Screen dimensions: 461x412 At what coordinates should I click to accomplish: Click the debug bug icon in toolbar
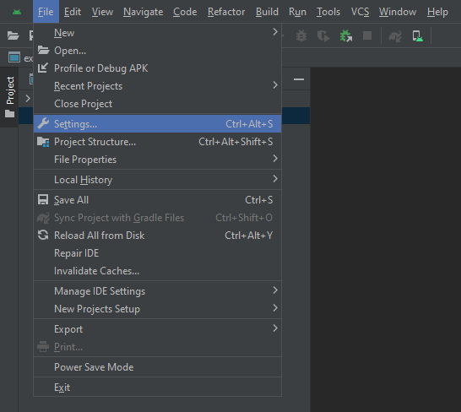point(301,35)
